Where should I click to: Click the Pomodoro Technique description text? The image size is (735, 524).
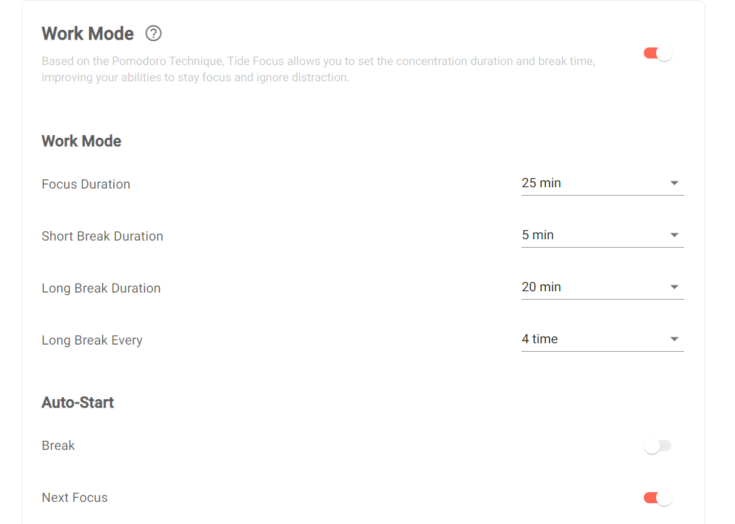[318, 70]
